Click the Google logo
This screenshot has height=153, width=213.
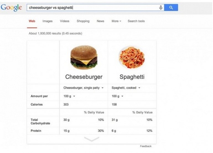click(11, 8)
